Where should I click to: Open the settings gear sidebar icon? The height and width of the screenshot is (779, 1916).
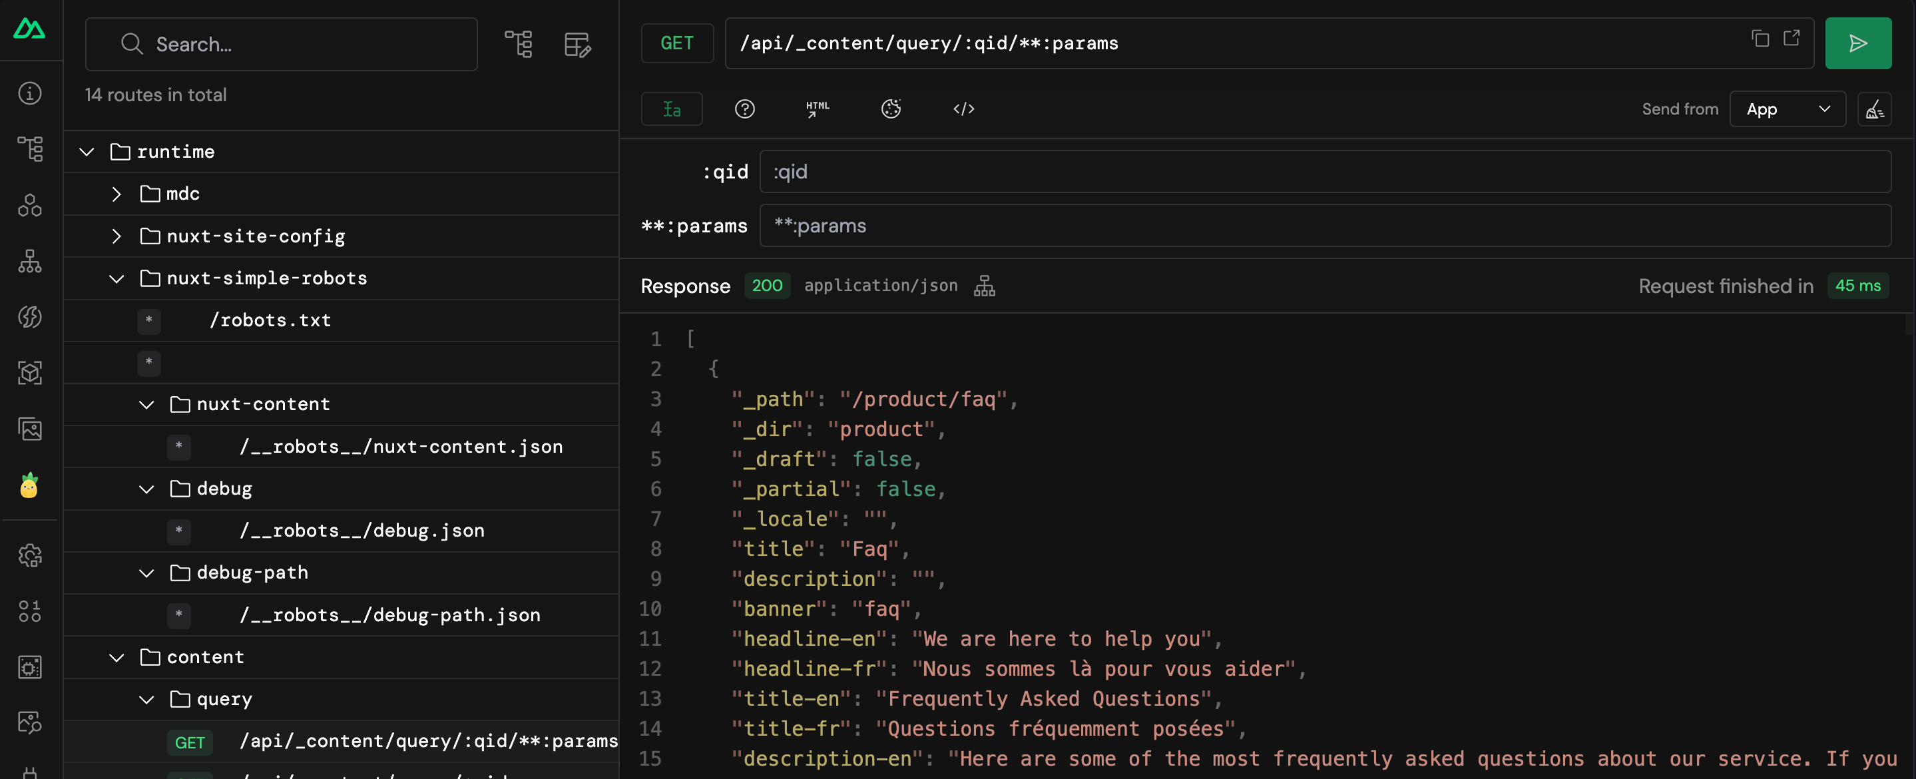(30, 555)
